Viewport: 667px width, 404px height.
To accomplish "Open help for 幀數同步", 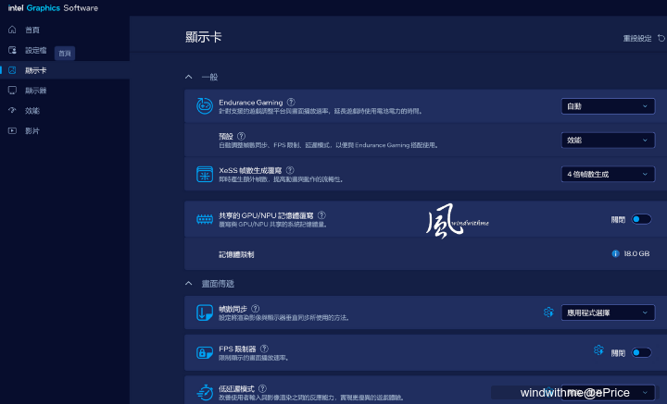I will [x=256, y=309].
